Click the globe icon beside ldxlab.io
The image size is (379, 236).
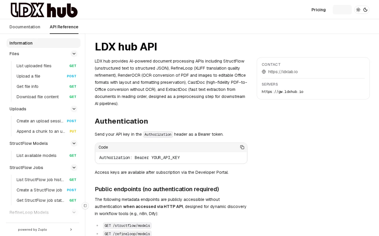coord(264,72)
